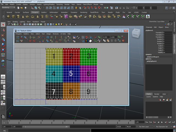Image resolution: width=176 pixels, height=132 pixels.
Task: Open the Create menu
Action: (x=19, y=4)
